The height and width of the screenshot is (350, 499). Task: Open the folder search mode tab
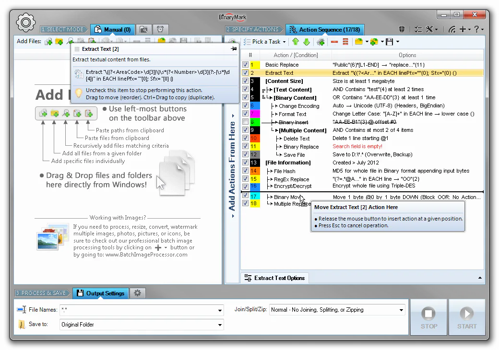pyautogui.click(x=144, y=30)
